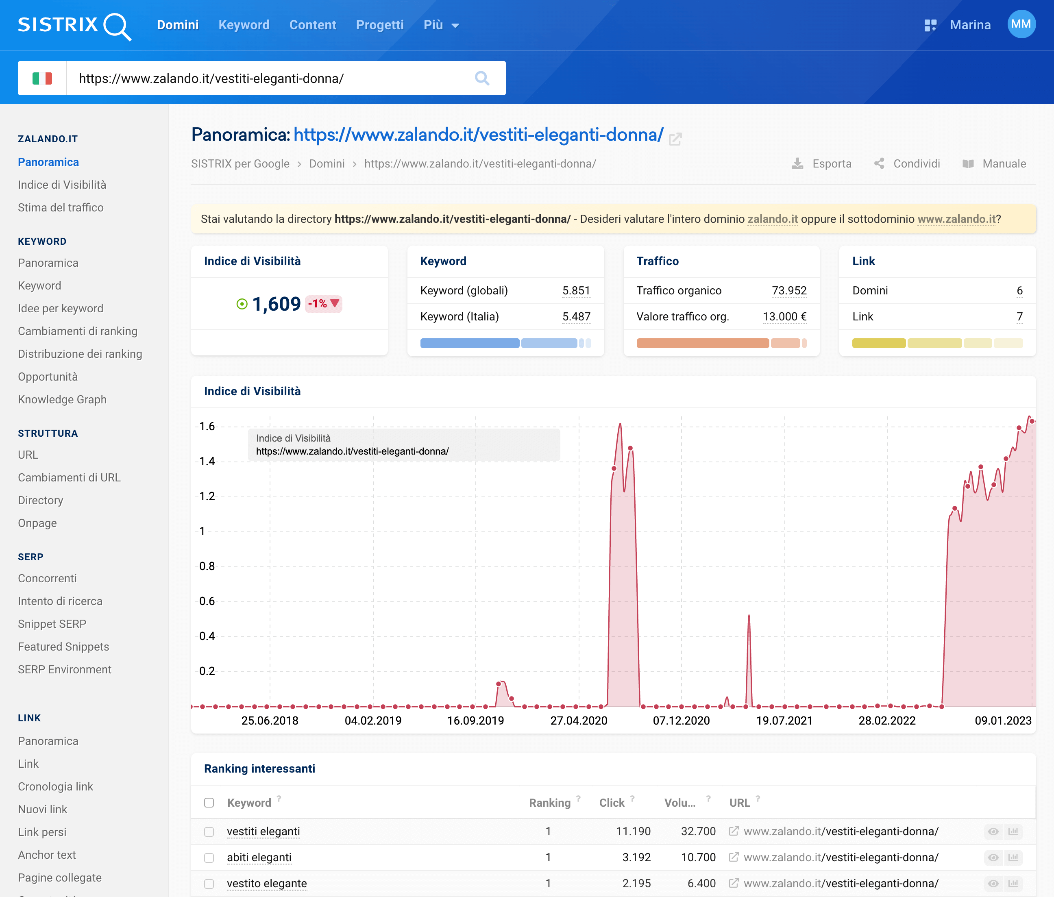Open the vestiti eleganti keyword link
The image size is (1054, 897).
263,832
